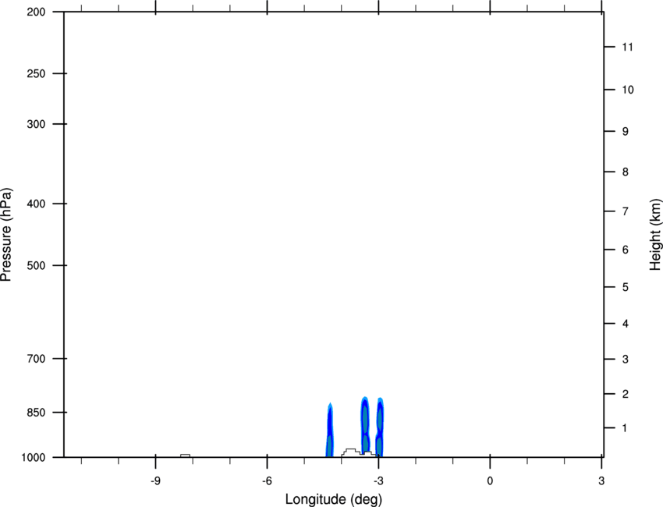This screenshot has height=507, width=663.
Task: Click the small terrain bump near -8 longitude
Action: click(185, 456)
